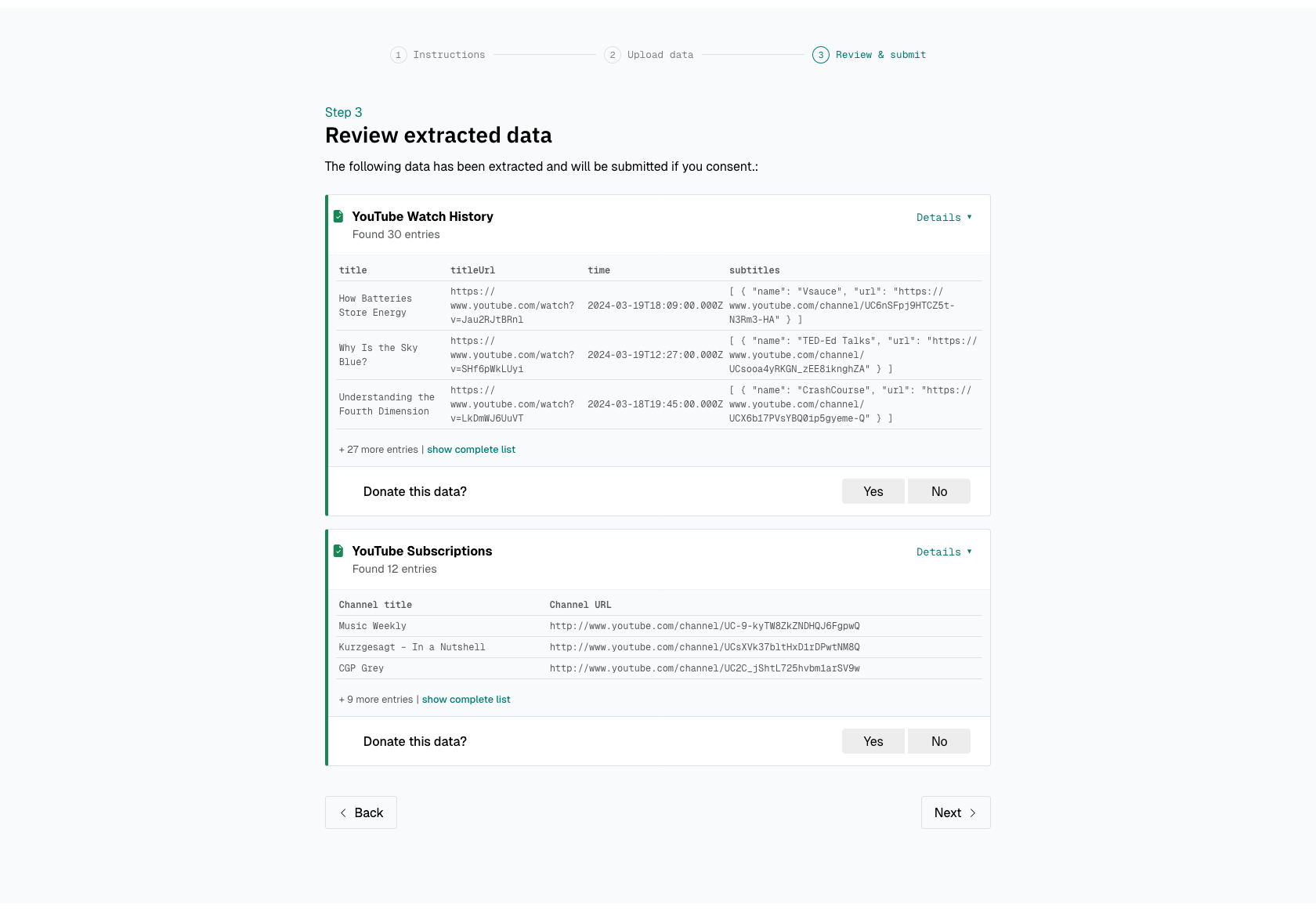Choose No for donating Watch History data
The image size is (1316, 919).
click(939, 491)
